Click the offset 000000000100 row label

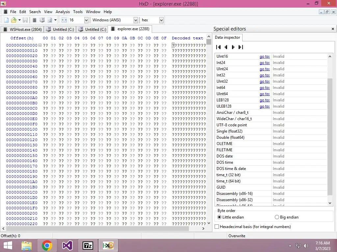click(x=22, y=129)
